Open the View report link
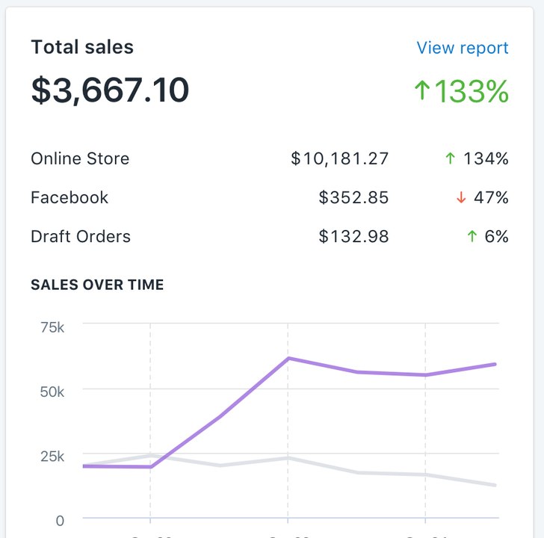The width and height of the screenshot is (544, 538). [462, 48]
